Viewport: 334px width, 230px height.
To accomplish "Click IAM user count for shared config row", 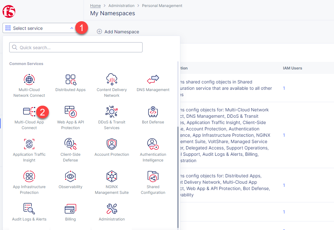I will (x=284, y=88).
